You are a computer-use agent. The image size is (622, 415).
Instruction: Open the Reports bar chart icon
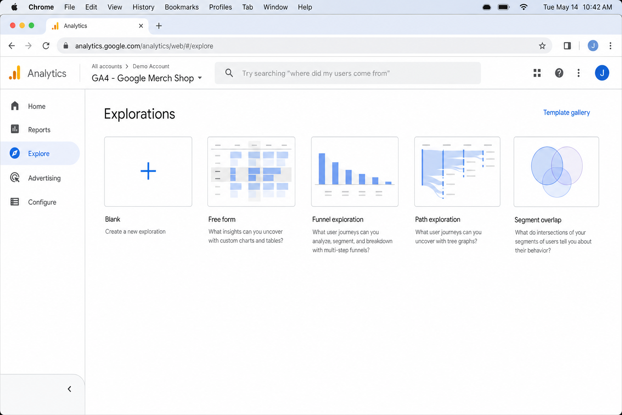[x=15, y=129]
